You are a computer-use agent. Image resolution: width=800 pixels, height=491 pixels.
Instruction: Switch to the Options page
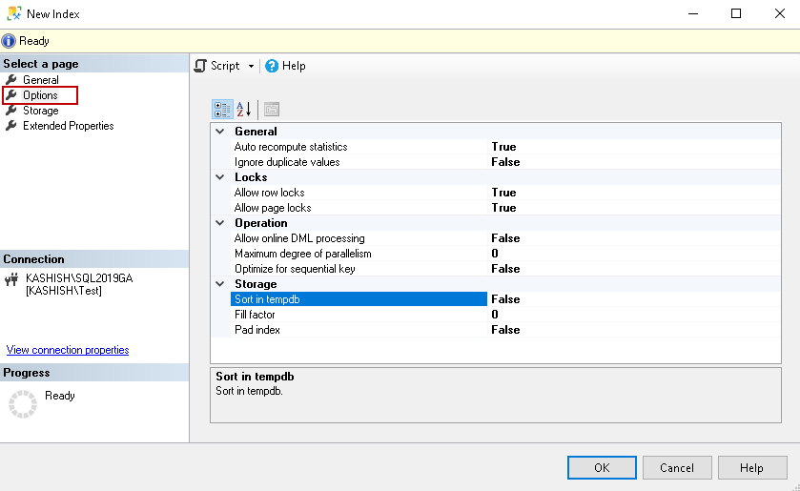(40, 95)
